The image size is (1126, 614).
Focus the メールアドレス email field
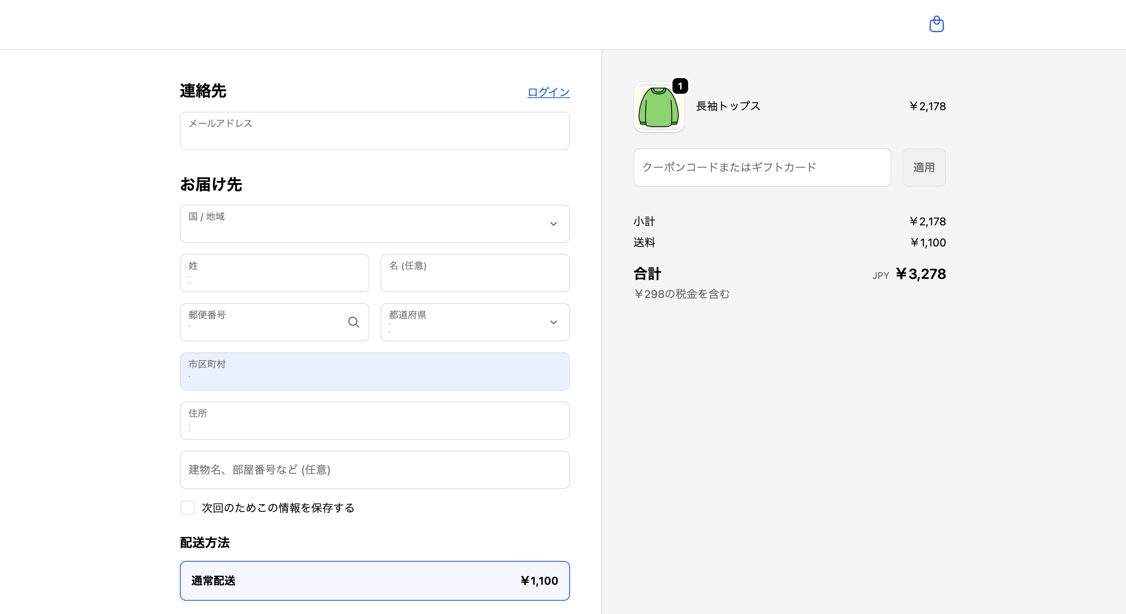[375, 131]
